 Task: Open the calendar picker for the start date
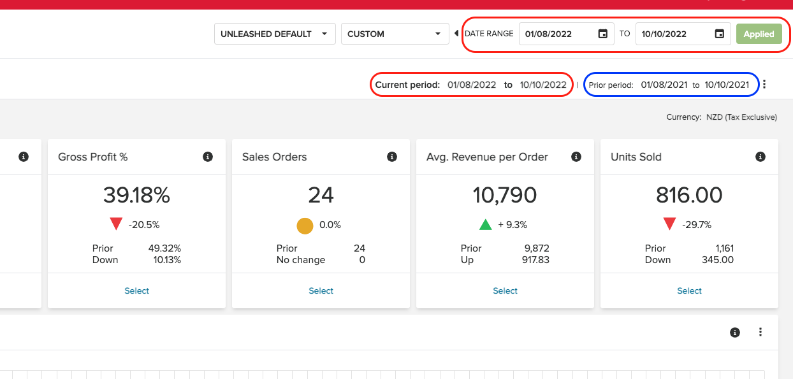602,34
